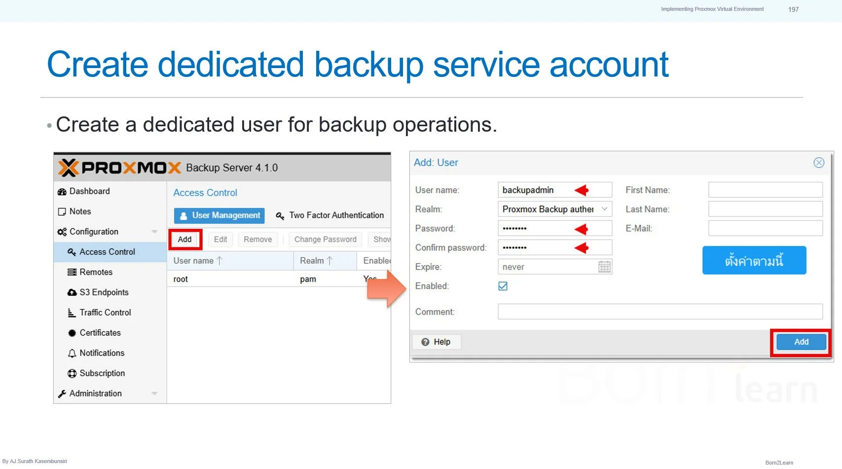Click the Remove user button
Viewport: 842px width, 469px height.
point(258,240)
